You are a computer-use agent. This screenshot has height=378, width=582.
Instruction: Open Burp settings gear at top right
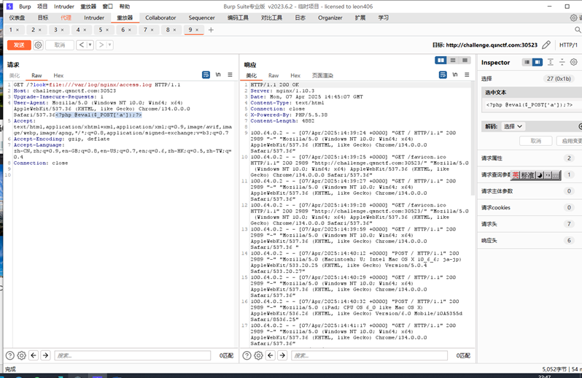[x=574, y=18]
